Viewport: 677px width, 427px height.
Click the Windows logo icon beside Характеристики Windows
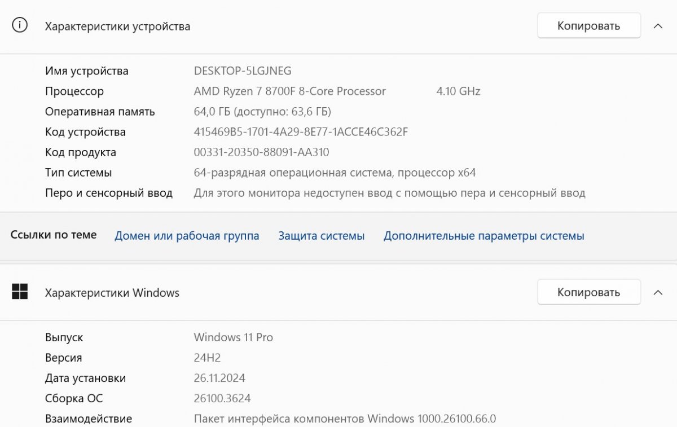click(20, 292)
